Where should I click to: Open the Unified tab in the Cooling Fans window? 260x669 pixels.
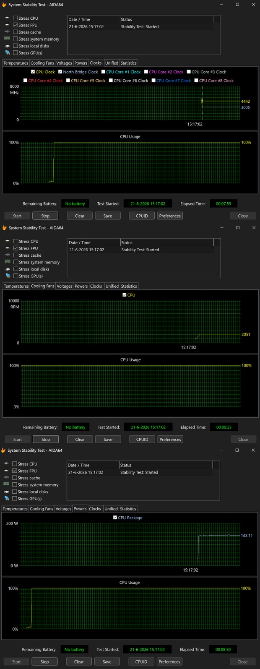click(x=112, y=286)
